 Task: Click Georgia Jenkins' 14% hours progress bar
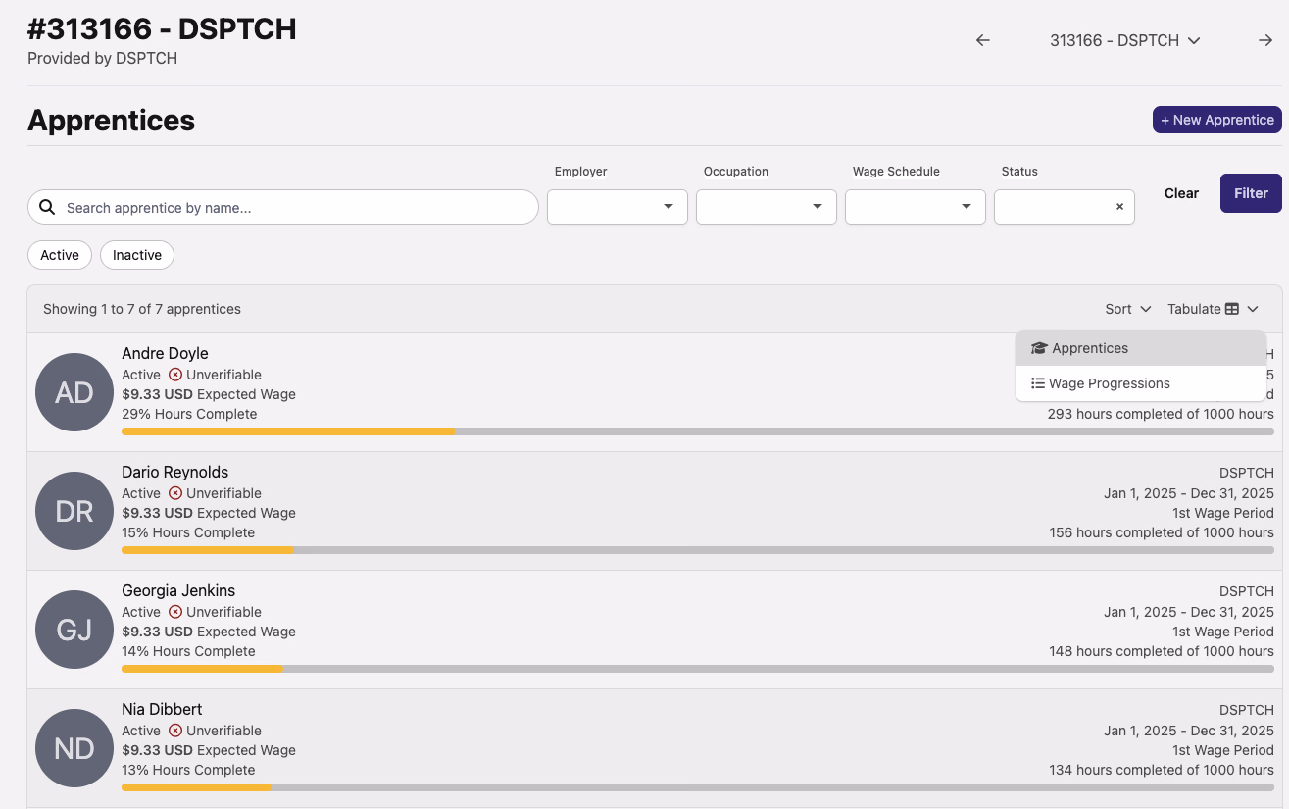click(x=698, y=669)
